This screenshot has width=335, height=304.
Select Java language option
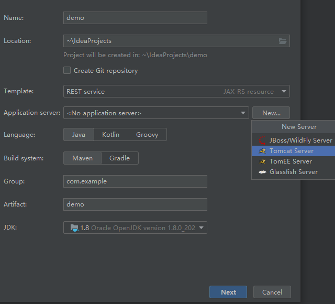coord(79,135)
